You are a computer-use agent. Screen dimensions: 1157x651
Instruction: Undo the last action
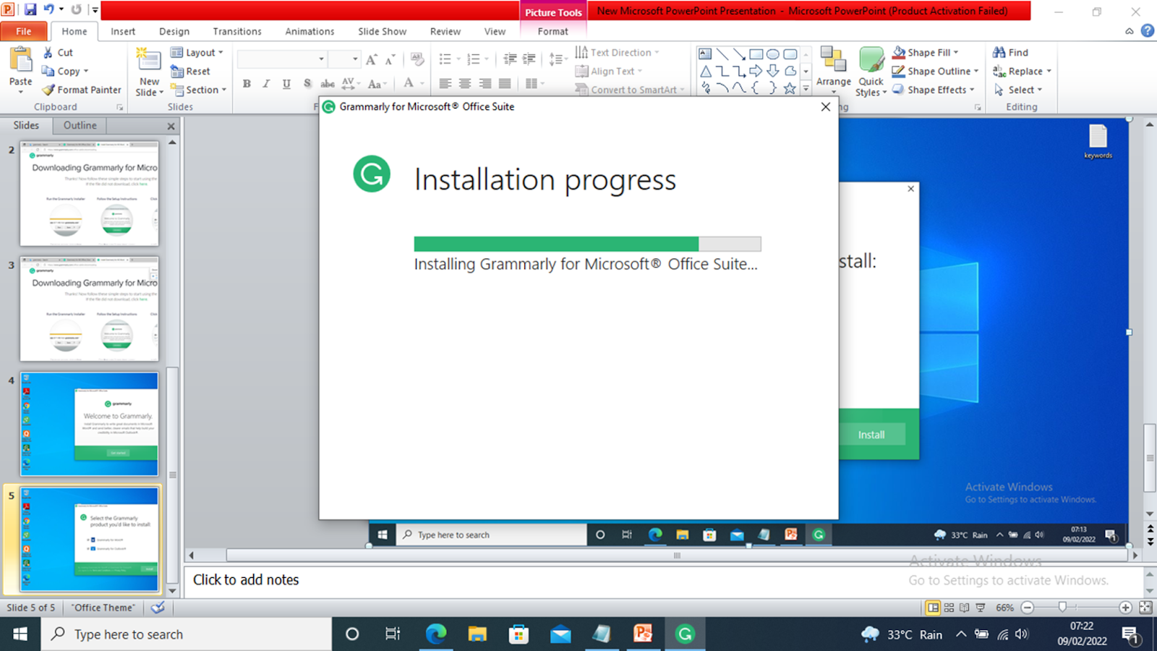click(x=49, y=10)
